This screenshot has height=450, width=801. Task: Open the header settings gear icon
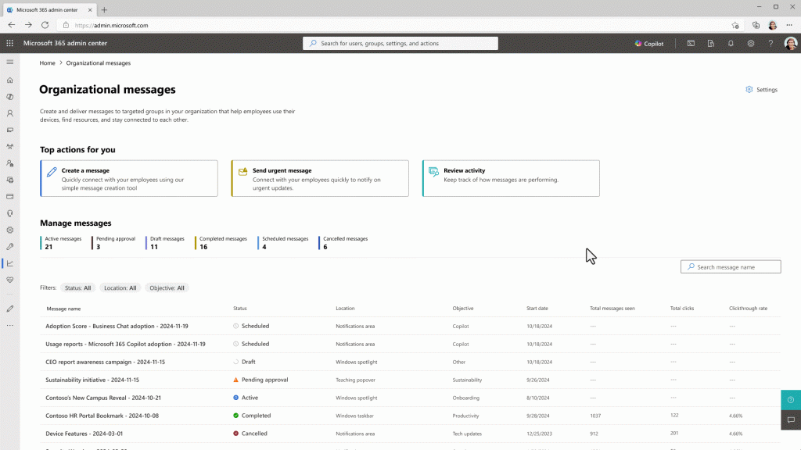(x=750, y=44)
